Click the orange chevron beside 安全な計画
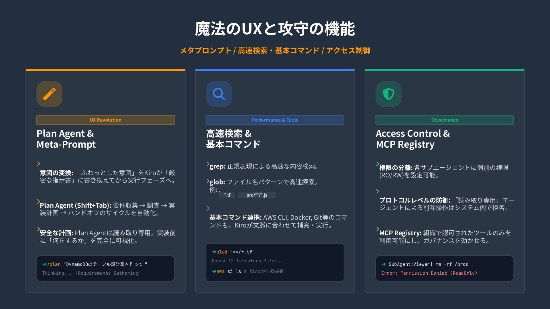This screenshot has height=309, width=550. (x=38, y=229)
